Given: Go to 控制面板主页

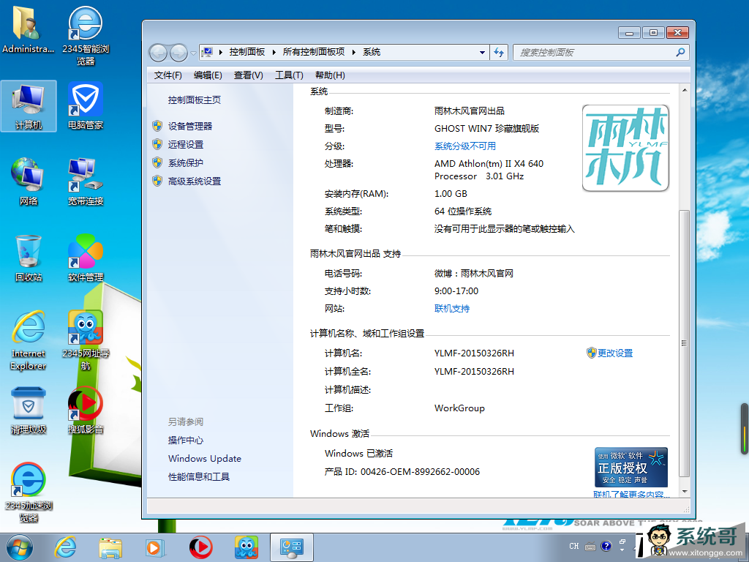Looking at the screenshot, I should [195, 100].
